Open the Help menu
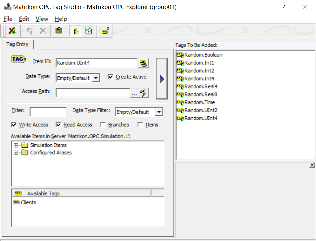This screenshot has width=316, height=241. coord(61,19)
